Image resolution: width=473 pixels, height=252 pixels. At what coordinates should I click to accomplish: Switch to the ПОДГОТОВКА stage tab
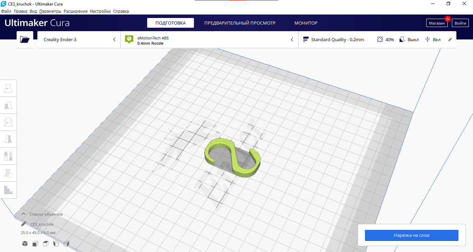click(170, 23)
